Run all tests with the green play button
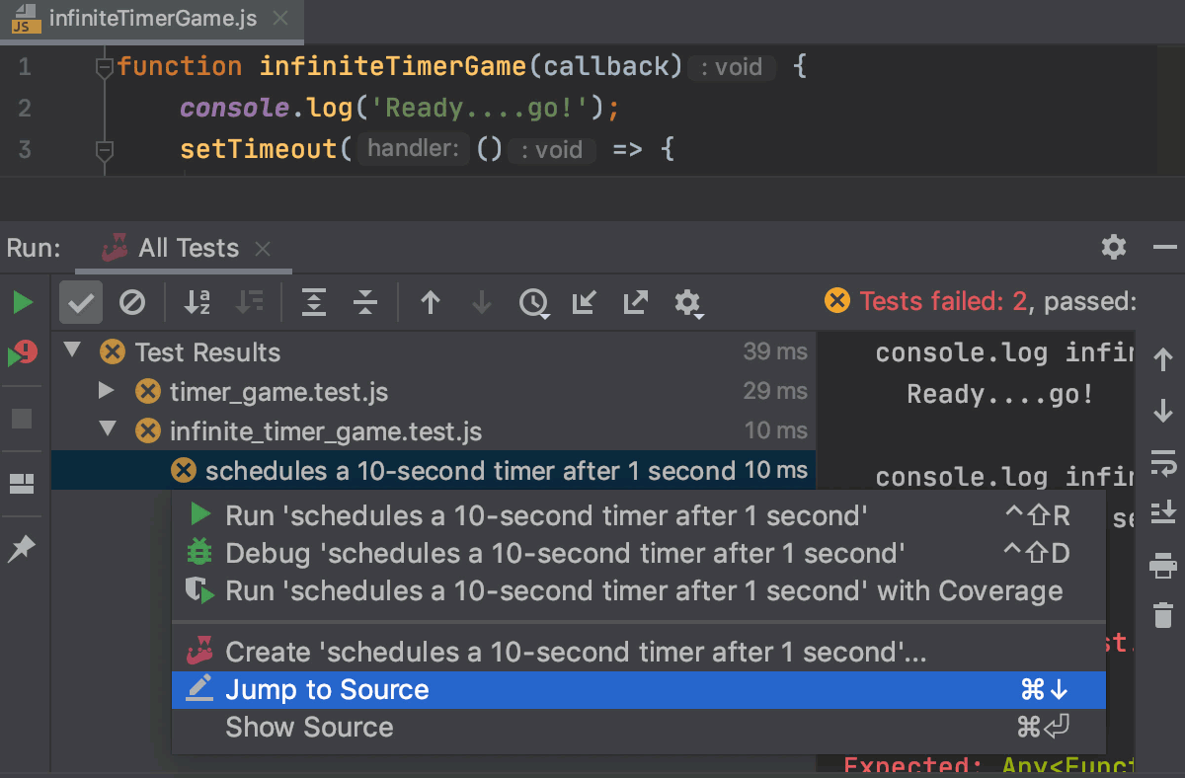 click(x=22, y=302)
